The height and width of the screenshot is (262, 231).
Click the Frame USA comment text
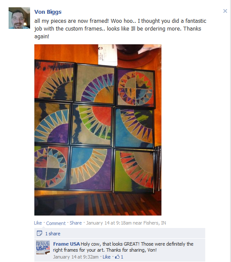(123, 247)
